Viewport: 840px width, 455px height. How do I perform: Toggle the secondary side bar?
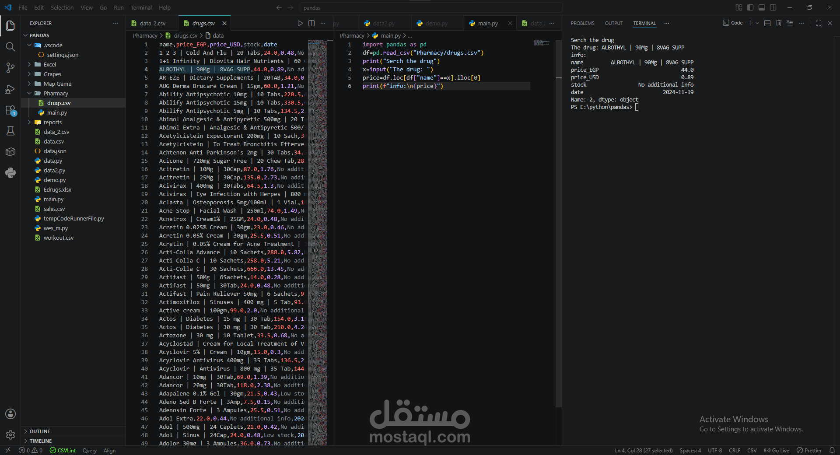tap(773, 7)
